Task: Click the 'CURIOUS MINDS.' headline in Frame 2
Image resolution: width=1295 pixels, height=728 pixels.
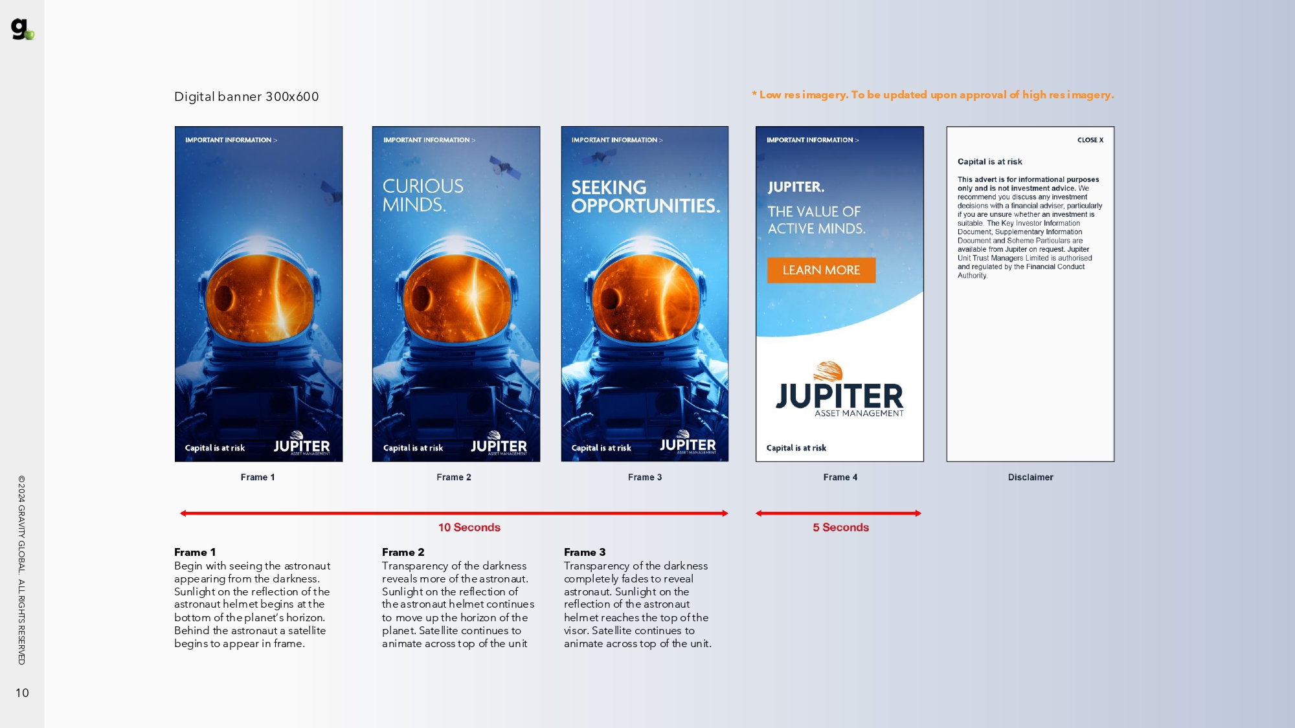Action: pyautogui.click(x=423, y=195)
